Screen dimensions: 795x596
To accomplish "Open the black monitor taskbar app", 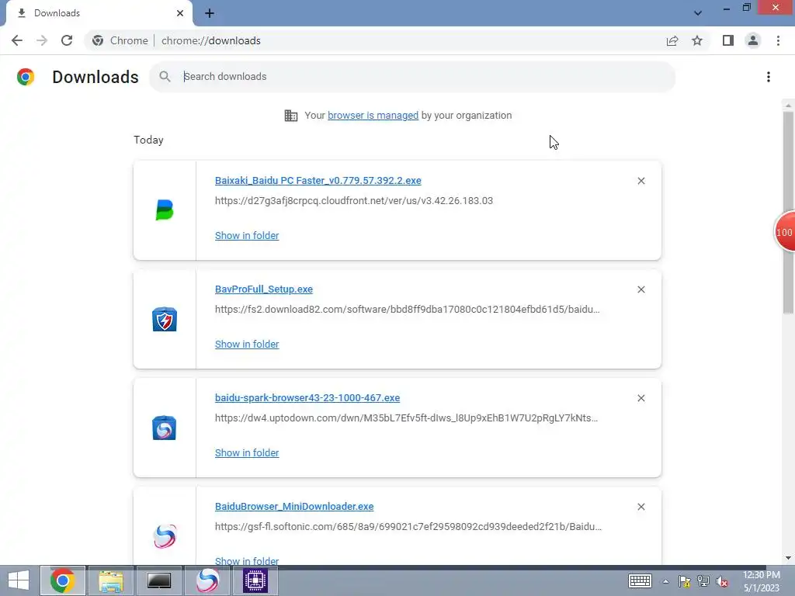I will tap(158, 580).
